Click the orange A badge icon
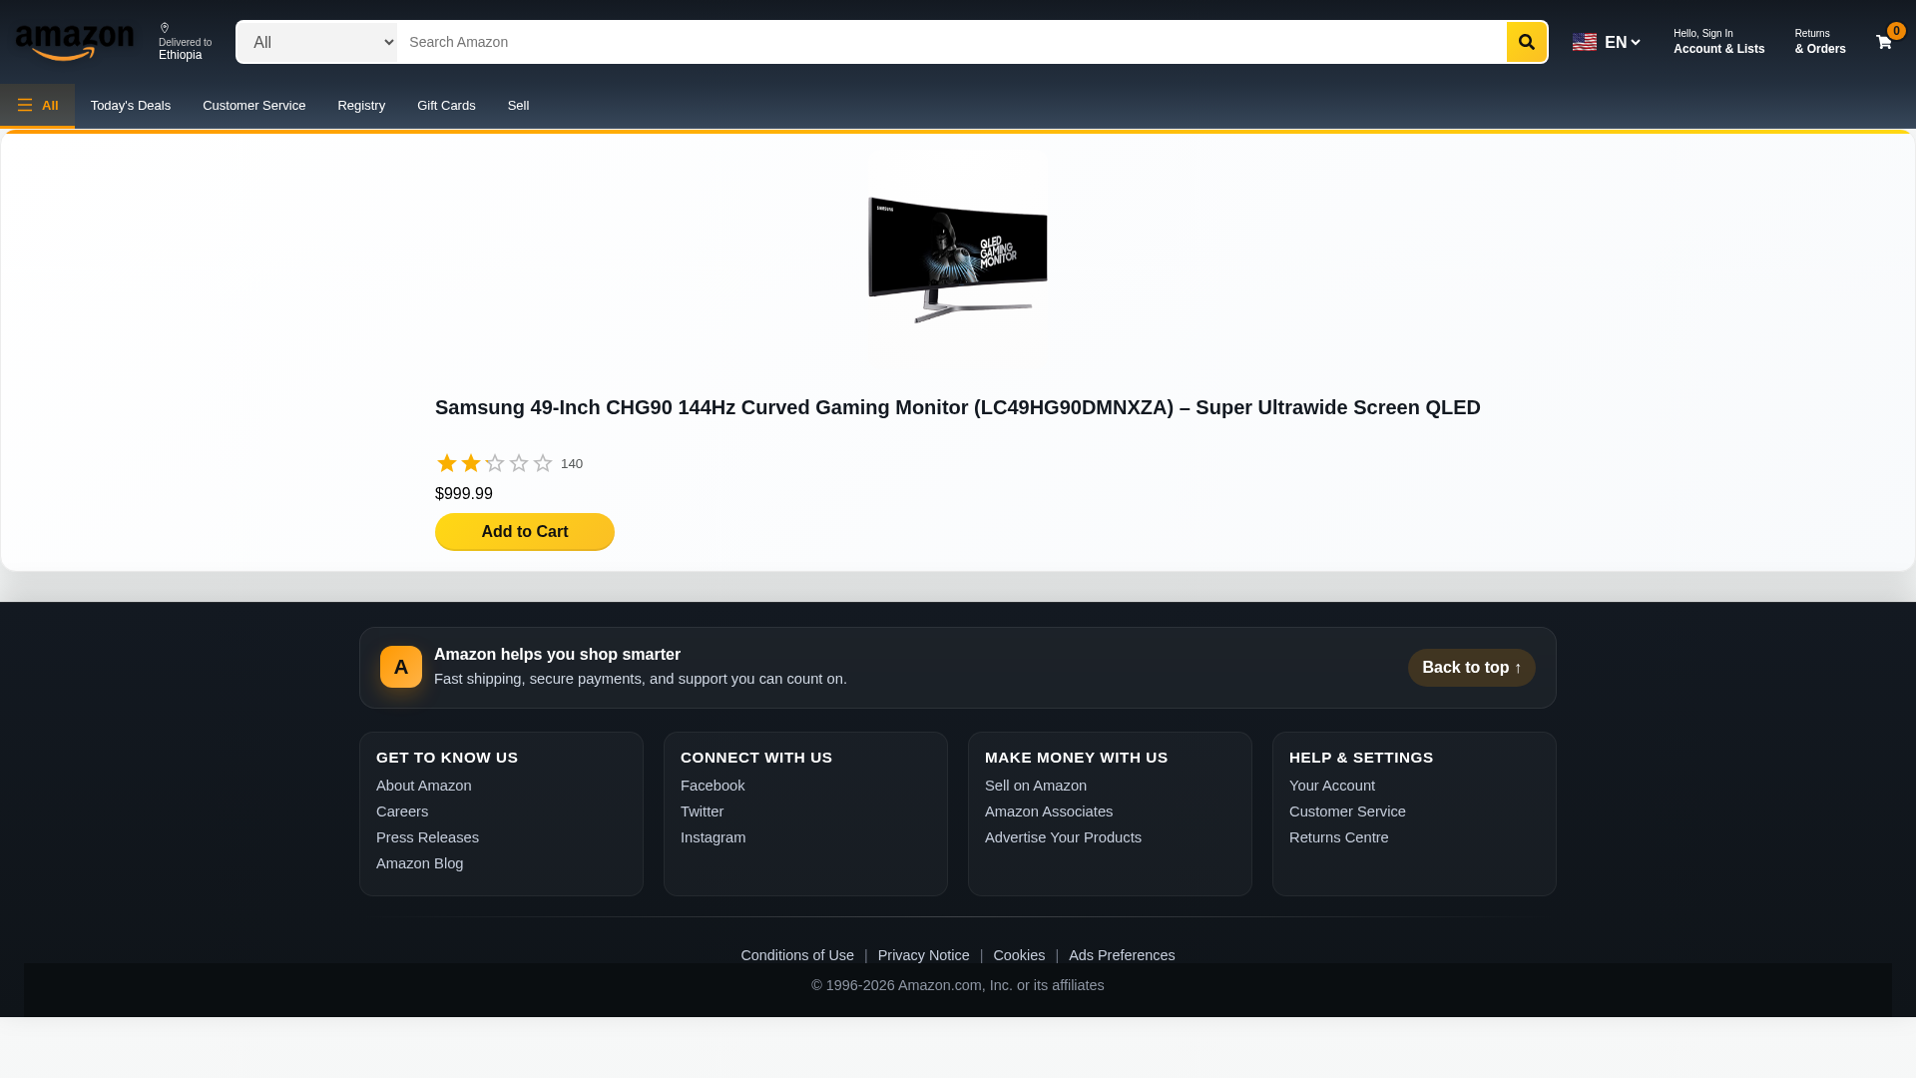The width and height of the screenshot is (1916, 1078). (401, 667)
